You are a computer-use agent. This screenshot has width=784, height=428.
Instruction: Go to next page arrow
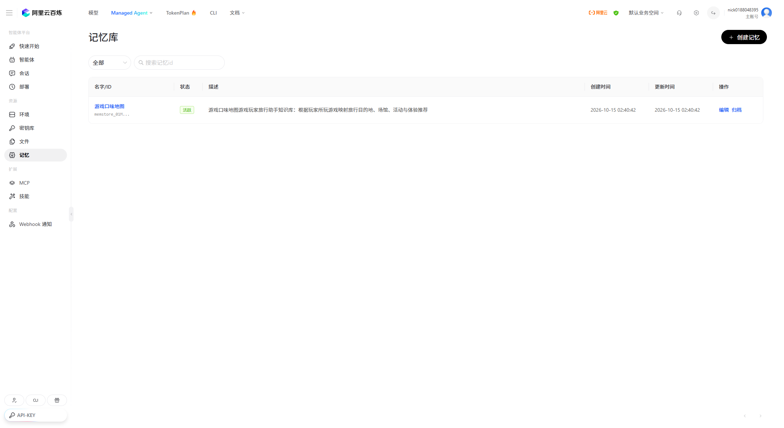760,416
